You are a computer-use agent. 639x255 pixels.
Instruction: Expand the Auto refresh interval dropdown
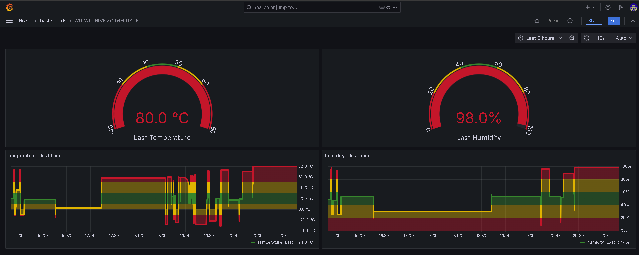[624, 38]
